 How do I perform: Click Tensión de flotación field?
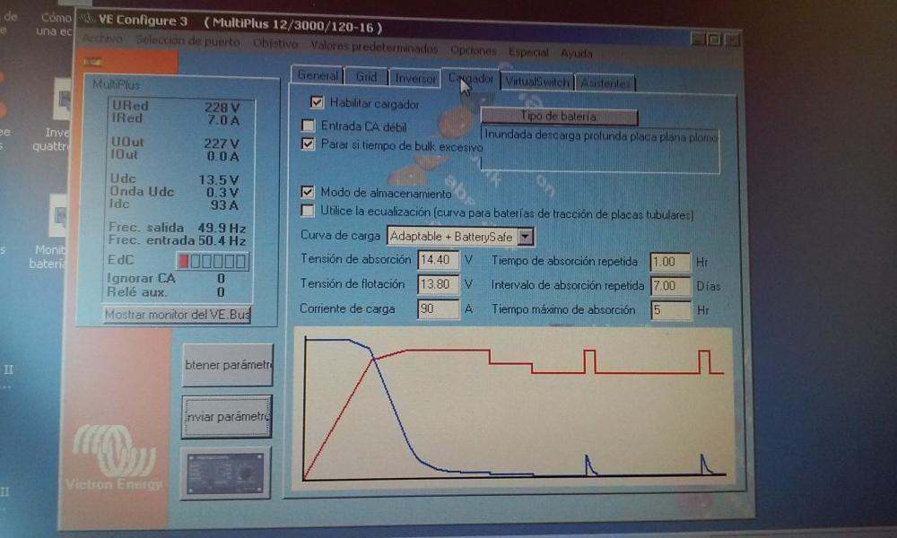coord(438,284)
